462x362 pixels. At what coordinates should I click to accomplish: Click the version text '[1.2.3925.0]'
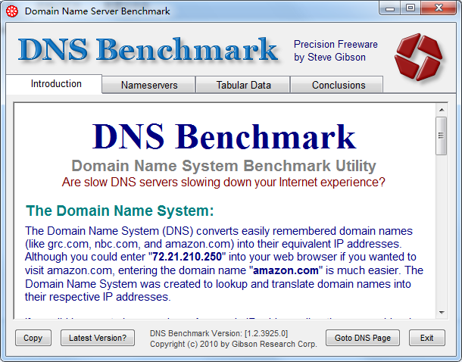266,333
